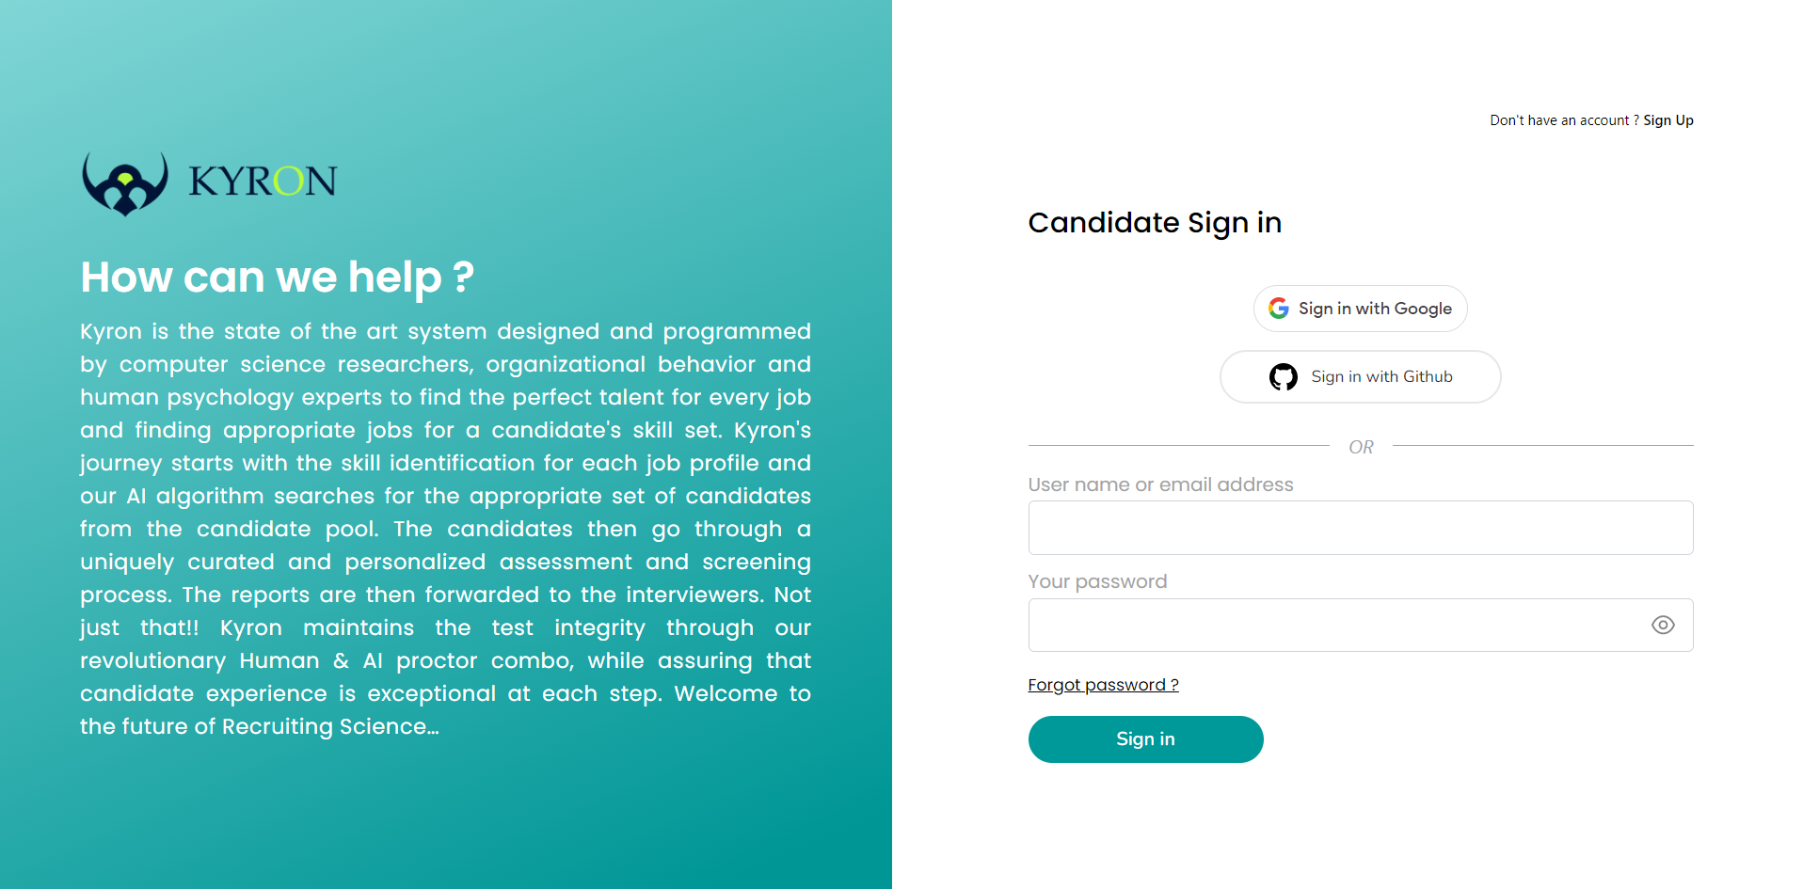Click the KYRON wordmark text
The height and width of the screenshot is (889, 1803).
[263, 182]
